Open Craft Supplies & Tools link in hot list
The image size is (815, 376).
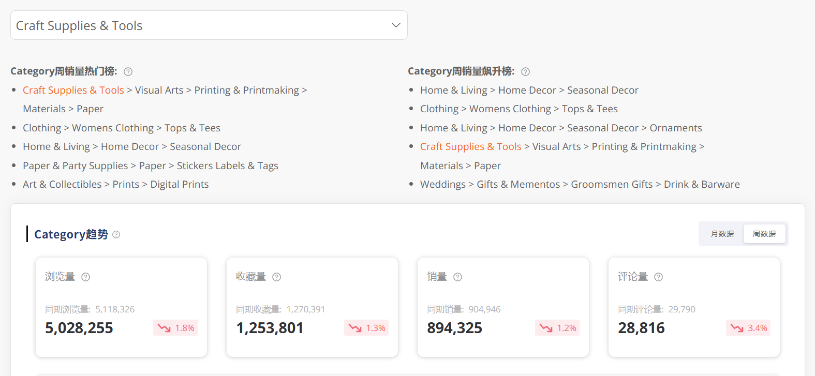coord(73,91)
